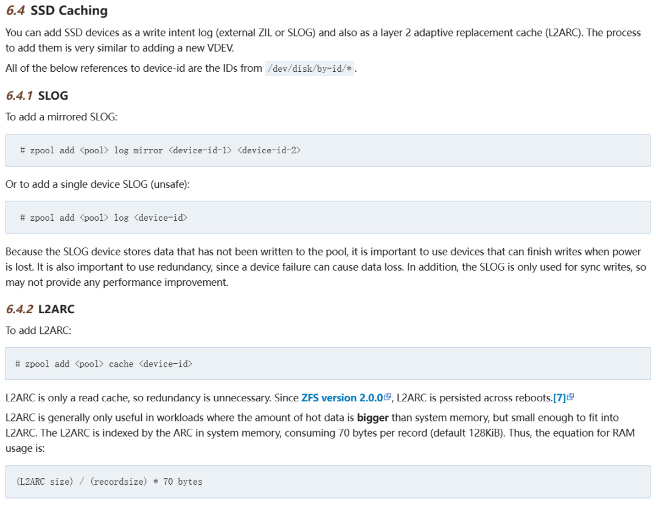Click the 6.4.2 L2ARC subheading
Screen dimensions: 656x506
point(40,309)
